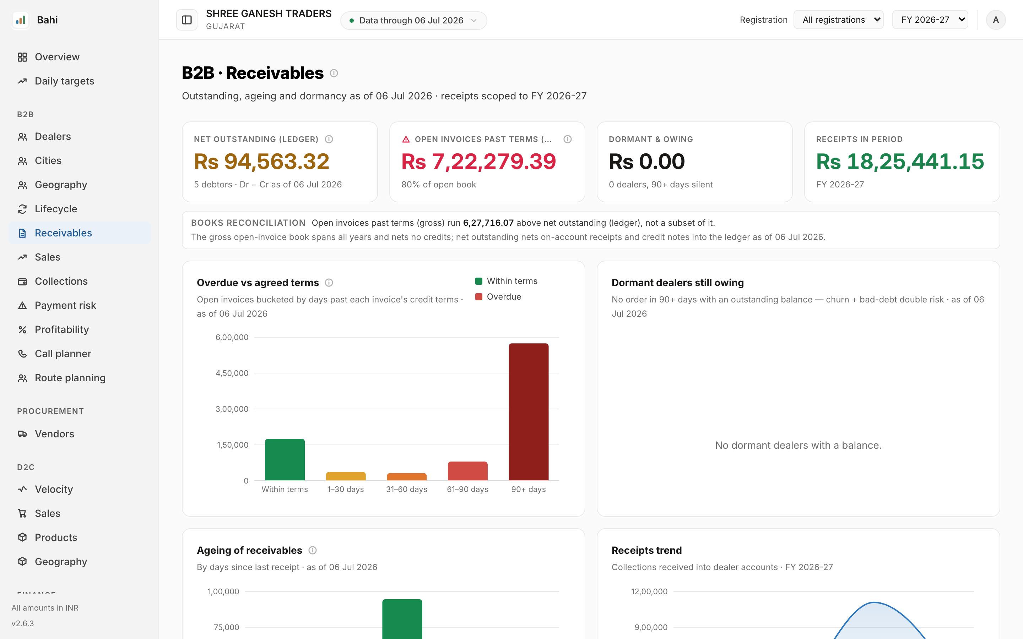This screenshot has height=639, width=1023.
Task: Click the 31–60 days orange bar
Action: click(x=407, y=477)
